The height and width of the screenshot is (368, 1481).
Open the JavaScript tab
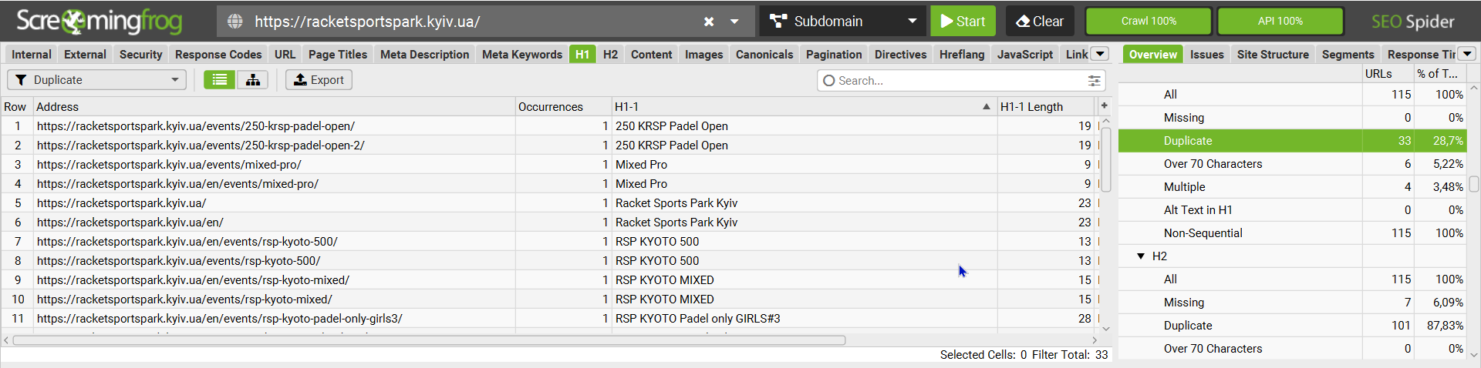(1024, 54)
